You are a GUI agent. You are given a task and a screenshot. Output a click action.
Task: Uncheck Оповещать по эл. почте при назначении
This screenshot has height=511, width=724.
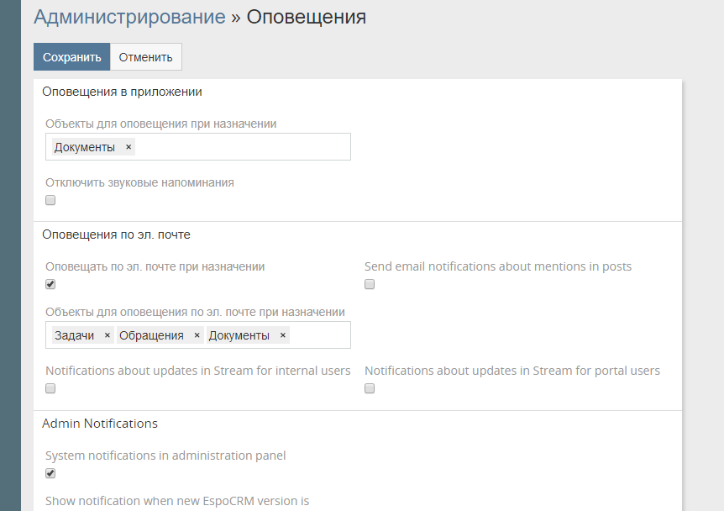[50, 284]
